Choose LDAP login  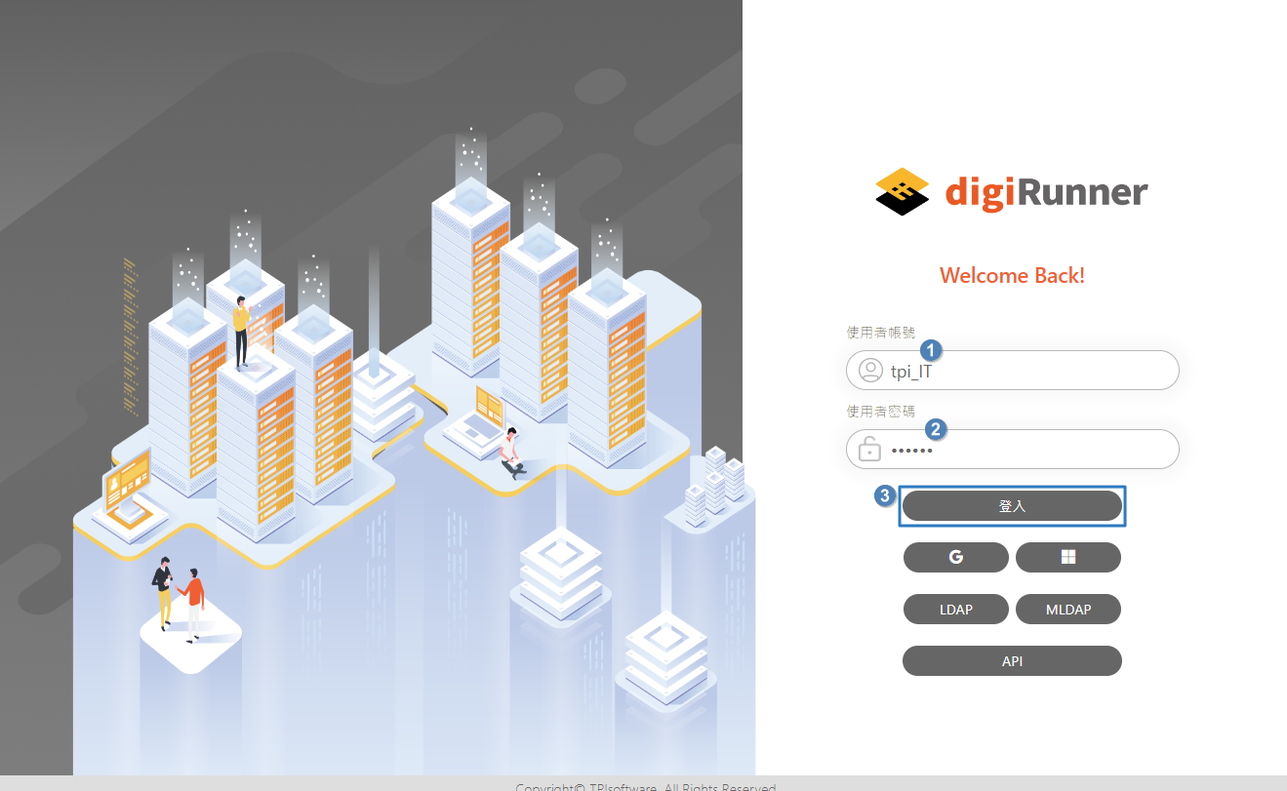tap(956, 610)
